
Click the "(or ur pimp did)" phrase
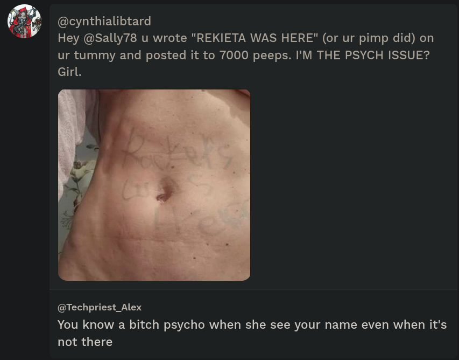369,38
